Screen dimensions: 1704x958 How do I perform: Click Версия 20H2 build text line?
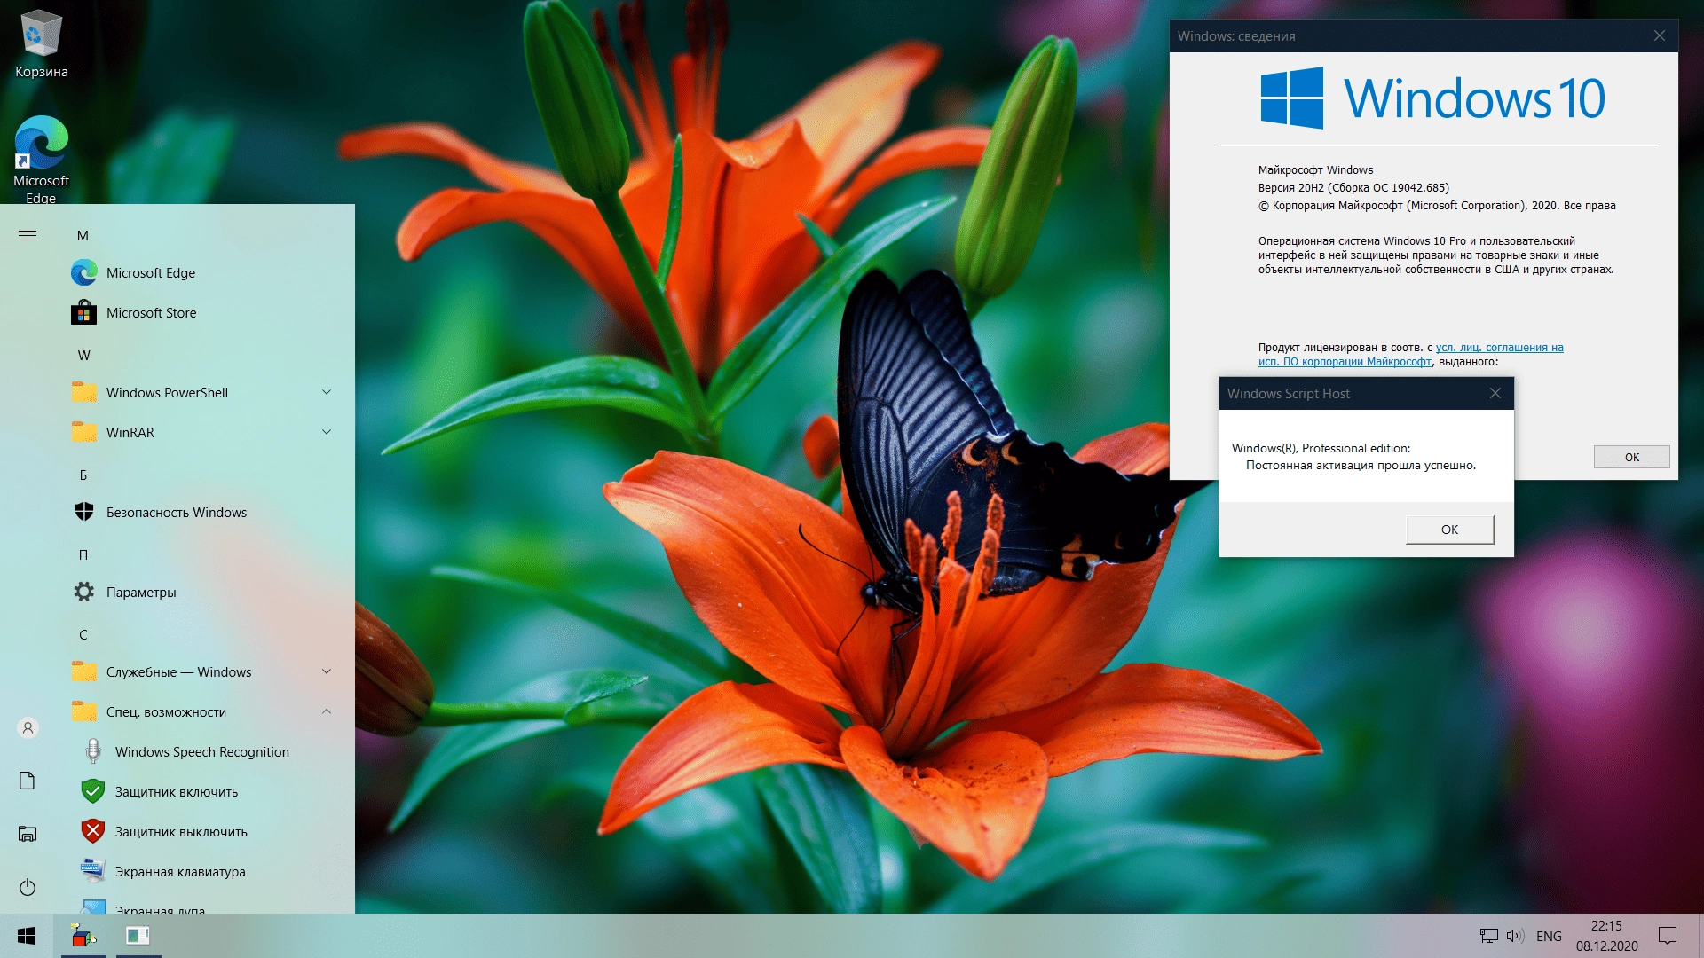1353,188
